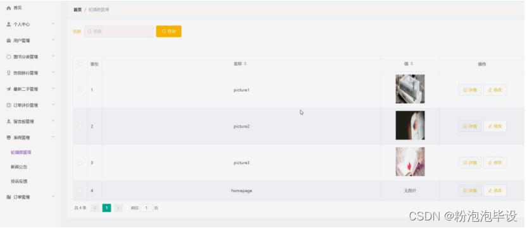Screen dimensions: 527x228
Task: Open the 新闻公告 submenu item
Action: point(19,167)
